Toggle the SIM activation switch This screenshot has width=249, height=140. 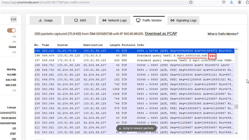11,30
